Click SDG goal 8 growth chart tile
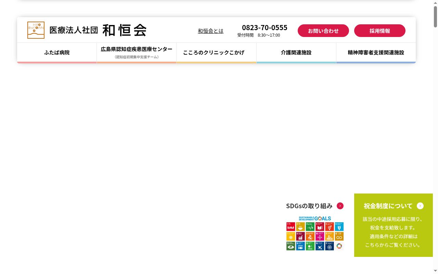Screen dimensions: 438x274 coord(300,236)
